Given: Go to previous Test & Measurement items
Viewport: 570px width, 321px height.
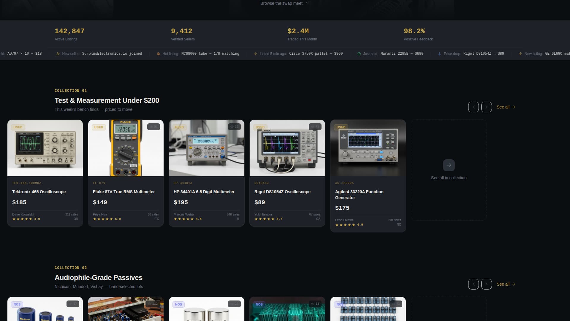Looking at the screenshot, I should click(473, 107).
